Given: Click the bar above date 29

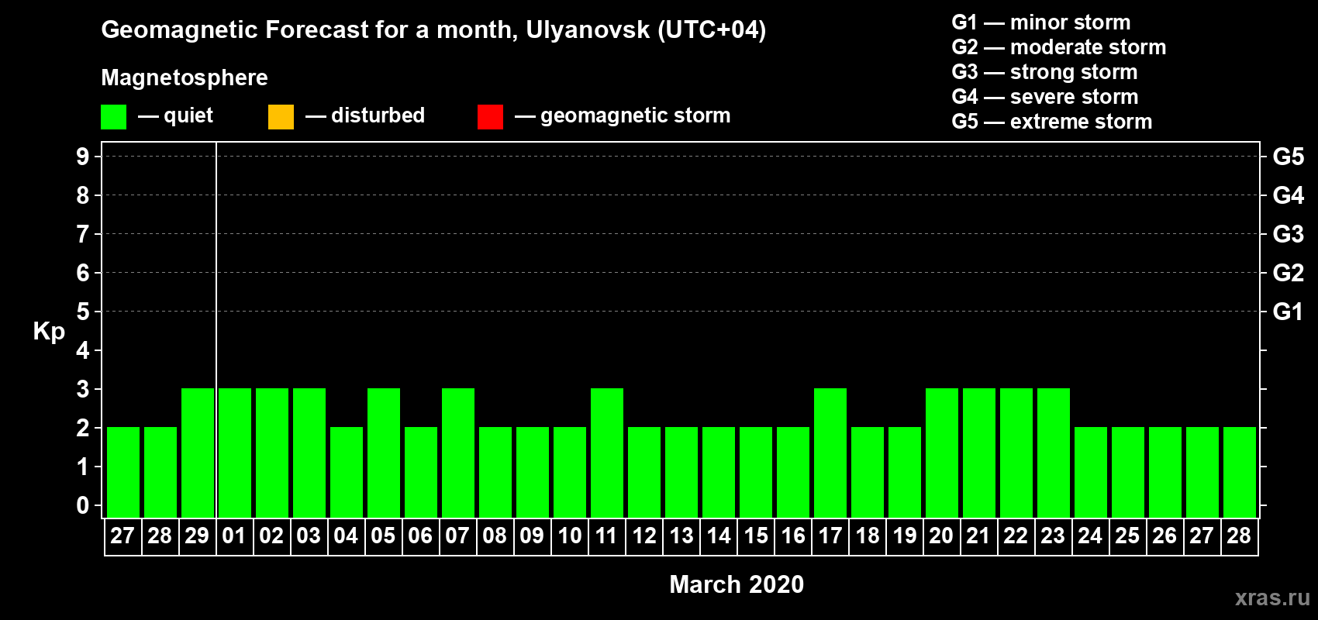Looking at the screenshot, I should 198,453.
